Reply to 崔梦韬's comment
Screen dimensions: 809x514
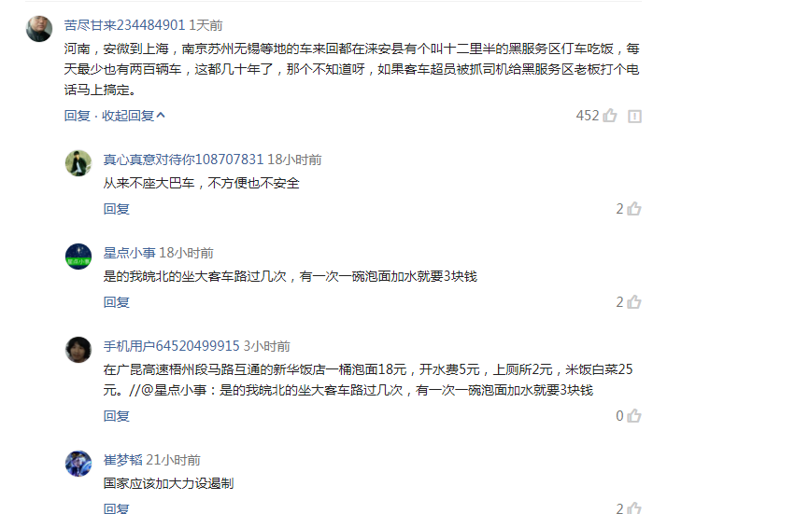coord(116,508)
